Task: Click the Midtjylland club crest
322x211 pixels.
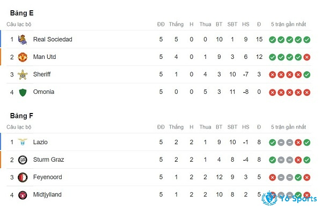Action: tap(23, 195)
